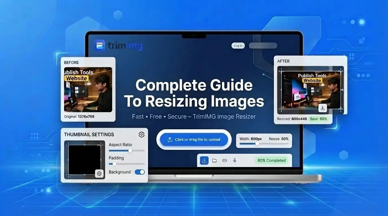Click the 'AFTER' panel label
The width and height of the screenshot is (388, 216).
[283, 61]
